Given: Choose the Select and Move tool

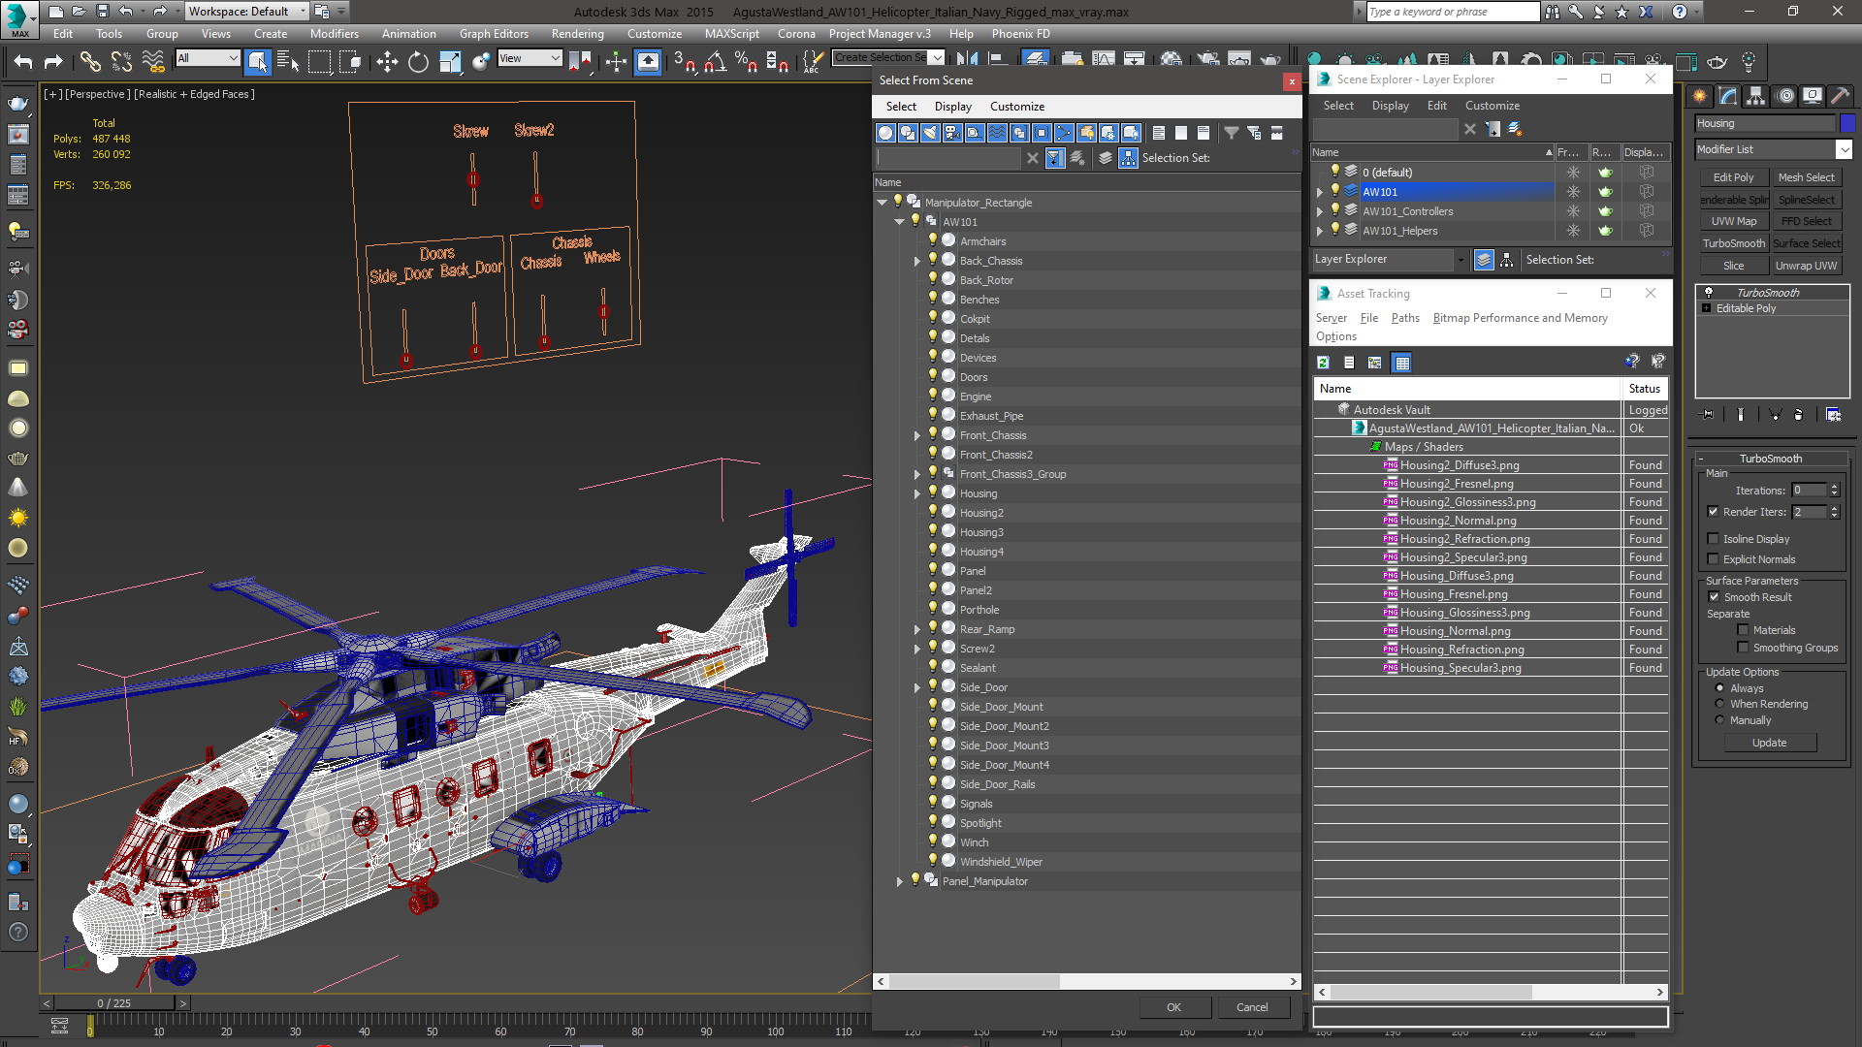Looking at the screenshot, I should click(x=387, y=62).
